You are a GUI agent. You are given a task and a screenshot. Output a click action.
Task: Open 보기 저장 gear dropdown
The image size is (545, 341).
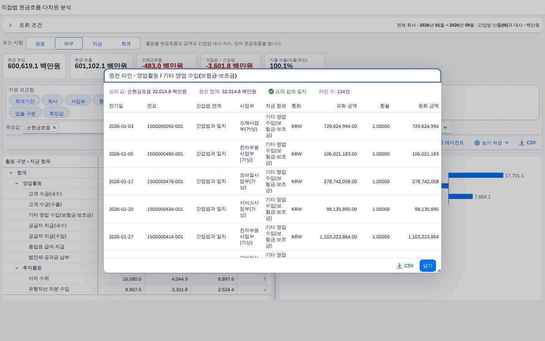pos(492,143)
